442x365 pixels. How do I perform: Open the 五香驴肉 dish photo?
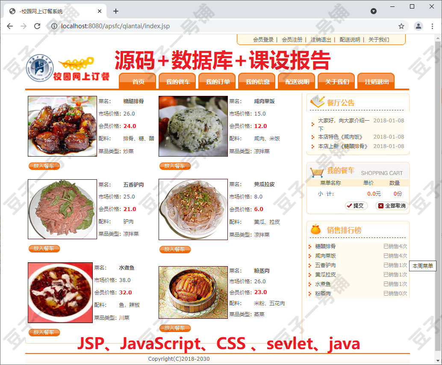[x=62, y=209]
